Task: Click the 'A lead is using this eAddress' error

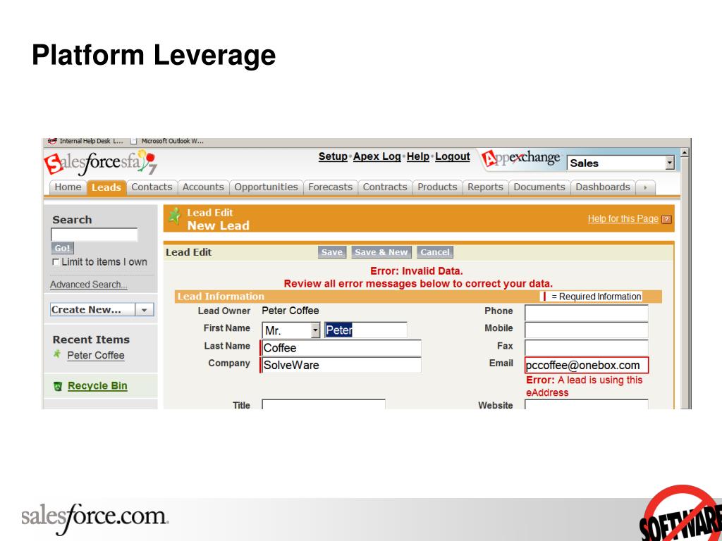Action: [x=585, y=387]
